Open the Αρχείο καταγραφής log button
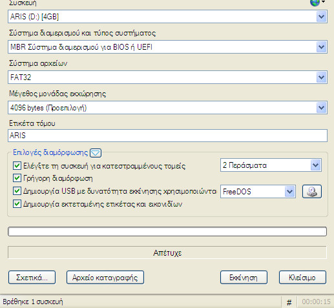This screenshot has height=308, width=334. (105, 278)
